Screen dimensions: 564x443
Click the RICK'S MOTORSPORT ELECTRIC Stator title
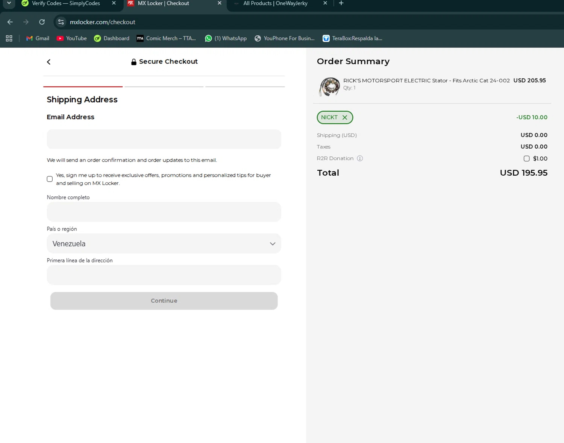tap(426, 80)
